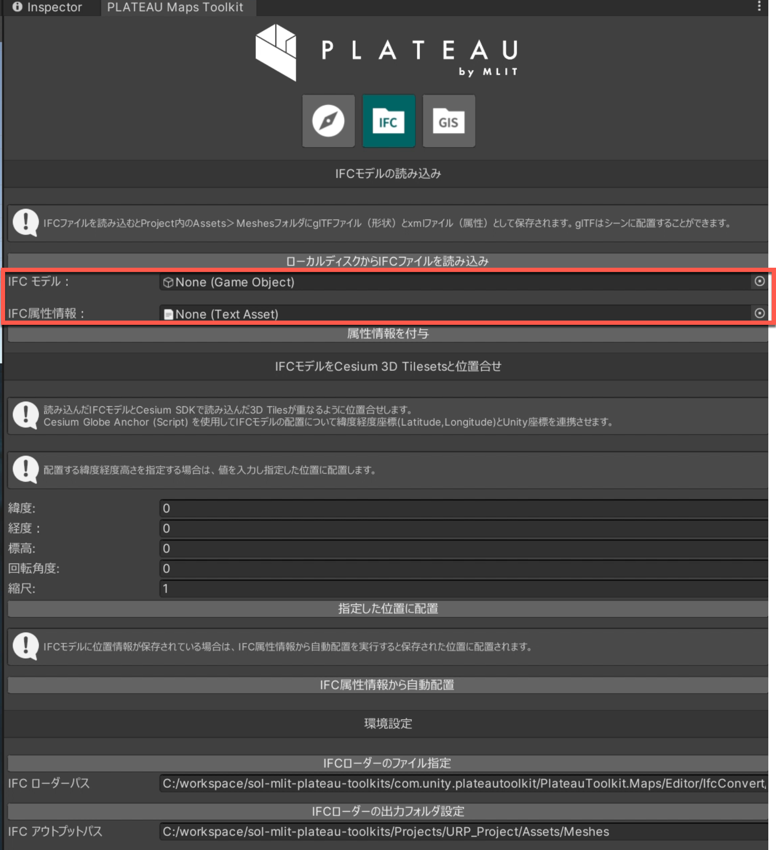Click the IFCローダーの出力フォルダ設定 button
The image size is (776, 850).
pos(388,811)
